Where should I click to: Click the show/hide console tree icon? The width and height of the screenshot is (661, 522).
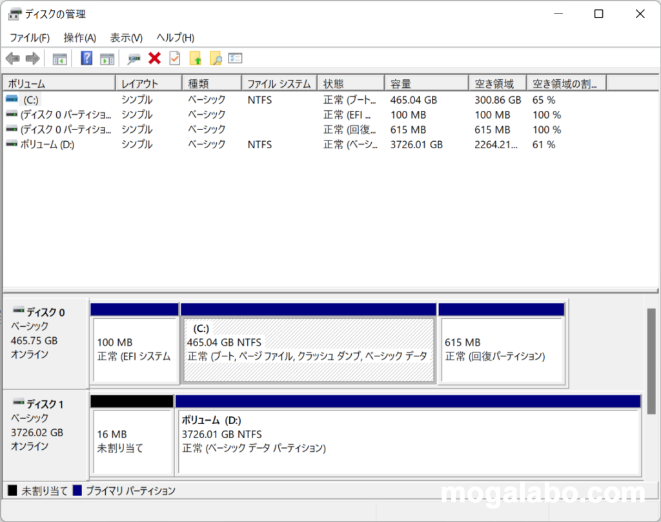pyautogui.click(x=59, y=59)
